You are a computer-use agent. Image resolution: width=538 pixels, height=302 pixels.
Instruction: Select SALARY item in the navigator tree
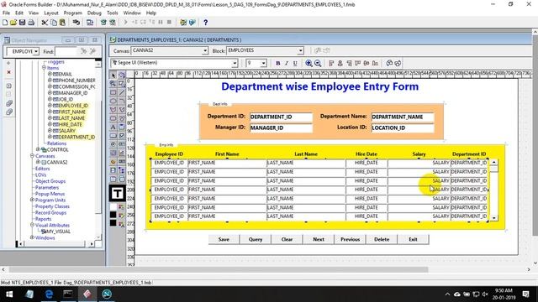[67, 131]
